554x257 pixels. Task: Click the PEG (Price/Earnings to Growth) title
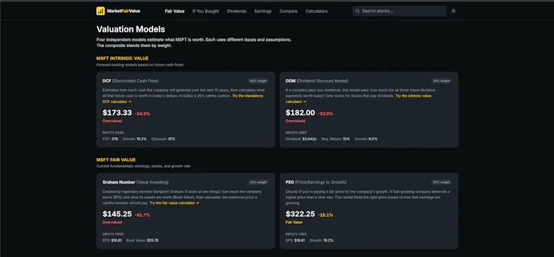coord(316,182)
